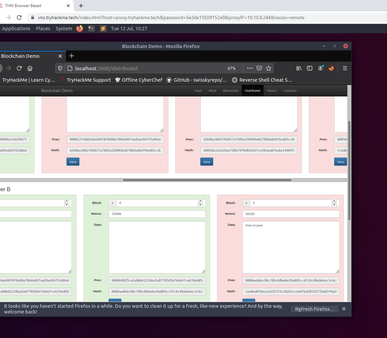Increment block number 4 stepper up

point(200,201)
